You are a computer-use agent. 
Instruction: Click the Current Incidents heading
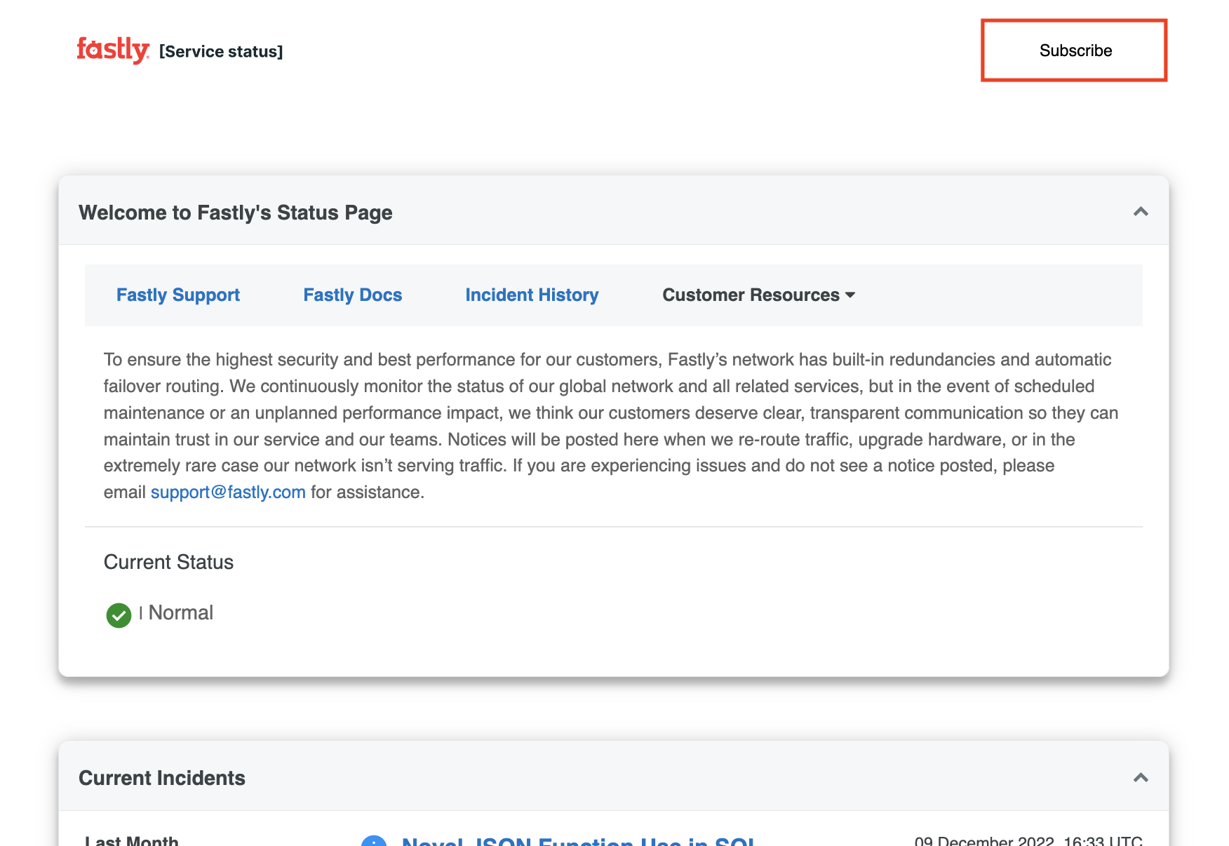point(162,778)
